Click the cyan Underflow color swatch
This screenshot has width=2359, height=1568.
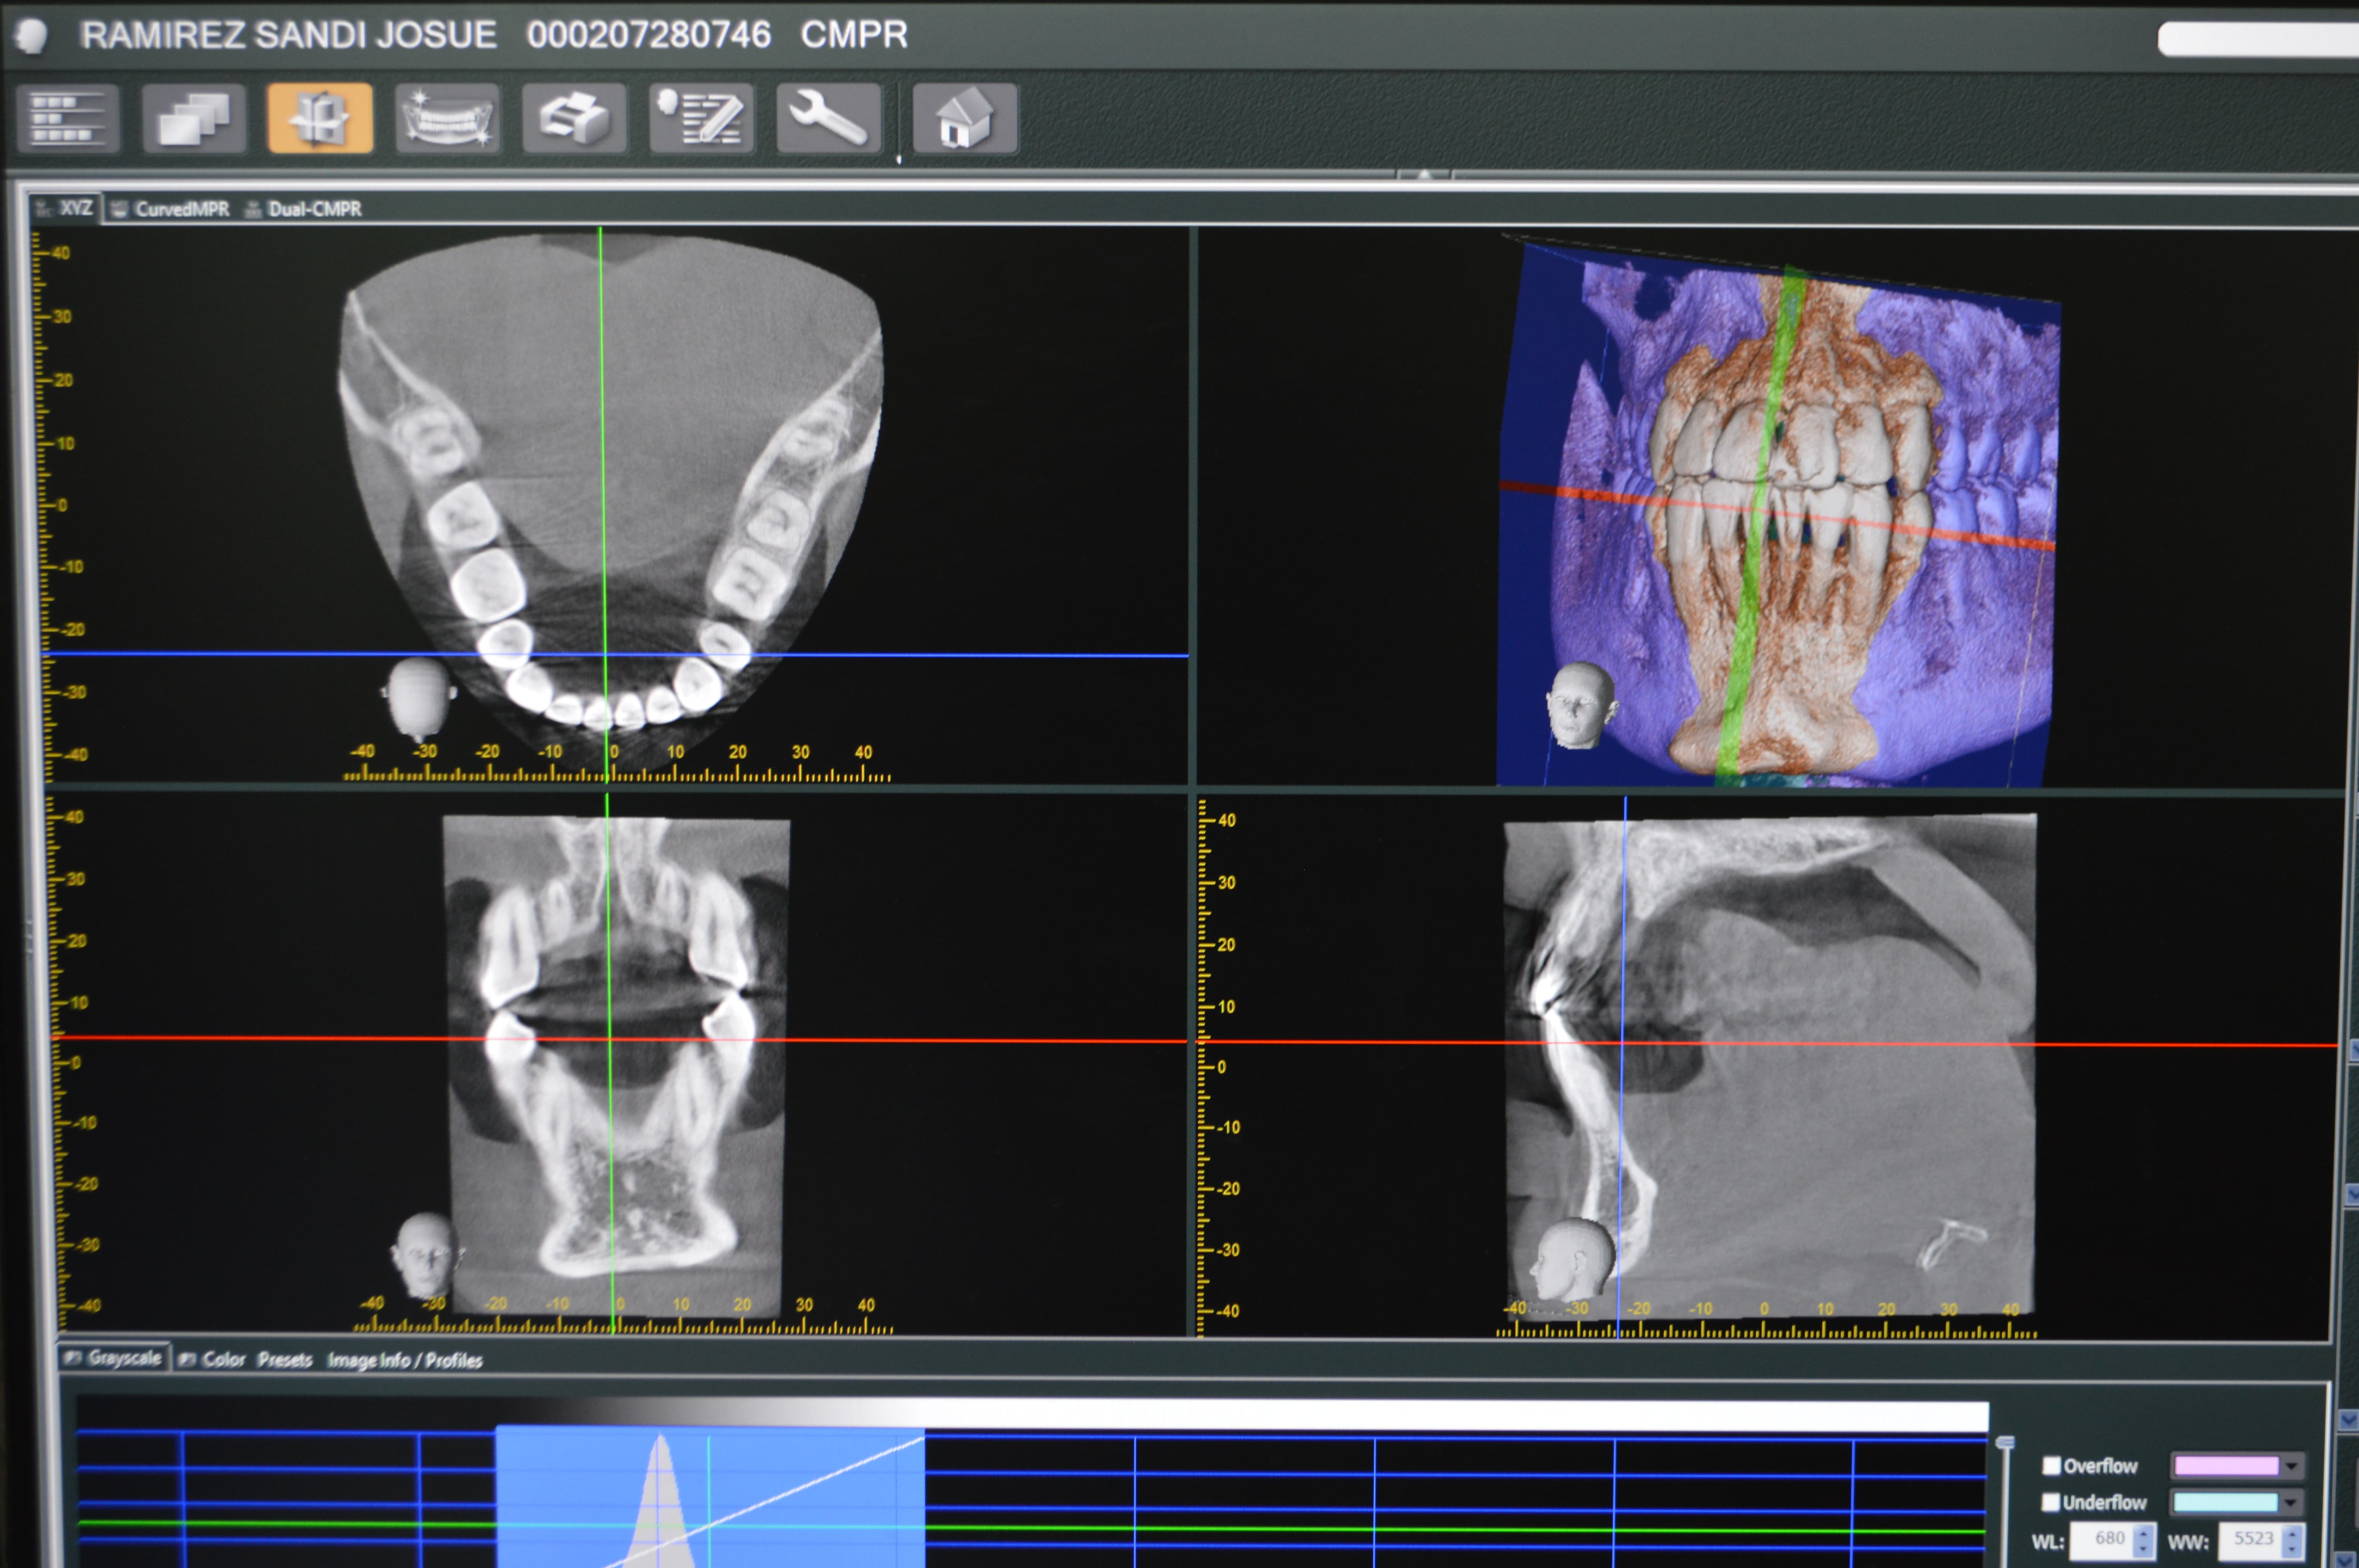(2227, 1502)
